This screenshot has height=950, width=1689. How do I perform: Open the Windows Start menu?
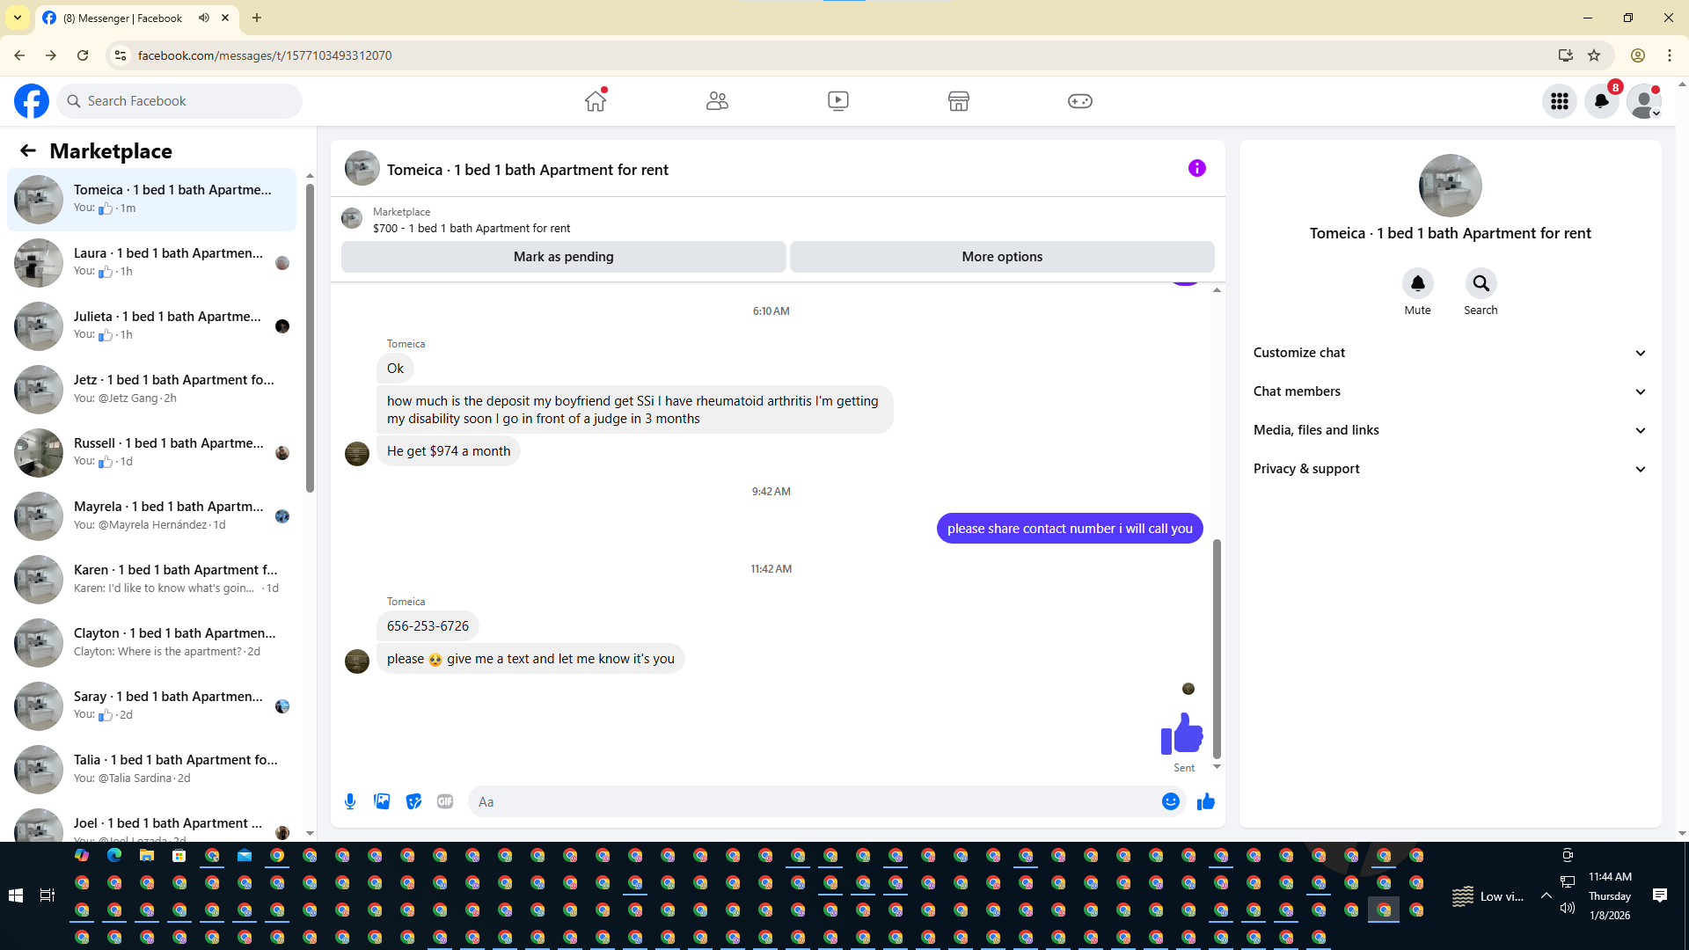pyautogui.click(x=16, y=895)
